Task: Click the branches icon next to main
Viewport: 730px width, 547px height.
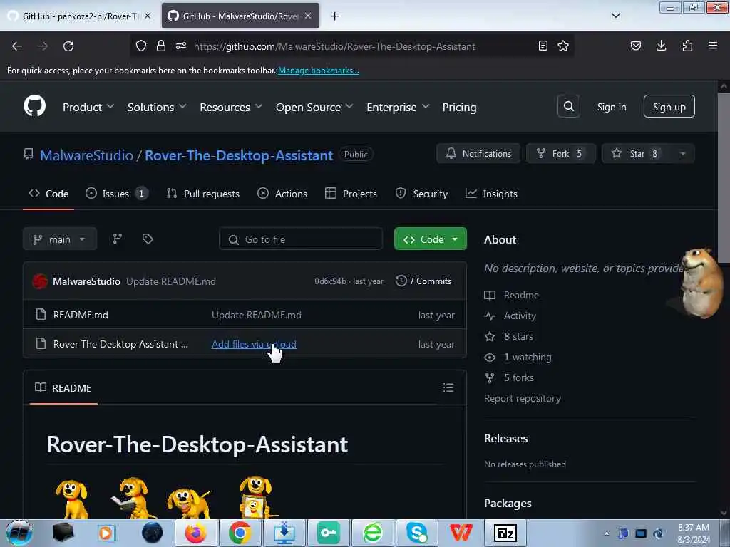Action: [118, 239]
